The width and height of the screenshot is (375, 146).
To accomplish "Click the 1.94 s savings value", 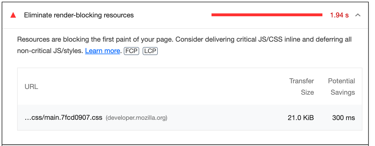I will (x=339, y=15).
